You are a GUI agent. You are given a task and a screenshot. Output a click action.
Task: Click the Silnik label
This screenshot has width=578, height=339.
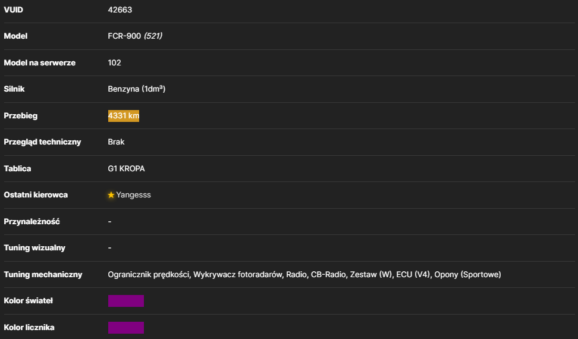coord(14,89)
